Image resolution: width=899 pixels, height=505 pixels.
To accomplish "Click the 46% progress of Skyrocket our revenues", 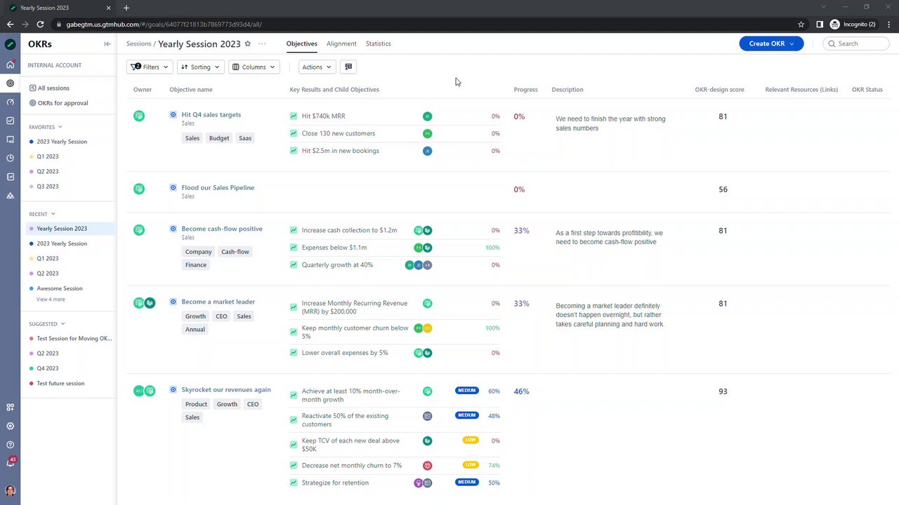I will (x=521, y=391).
